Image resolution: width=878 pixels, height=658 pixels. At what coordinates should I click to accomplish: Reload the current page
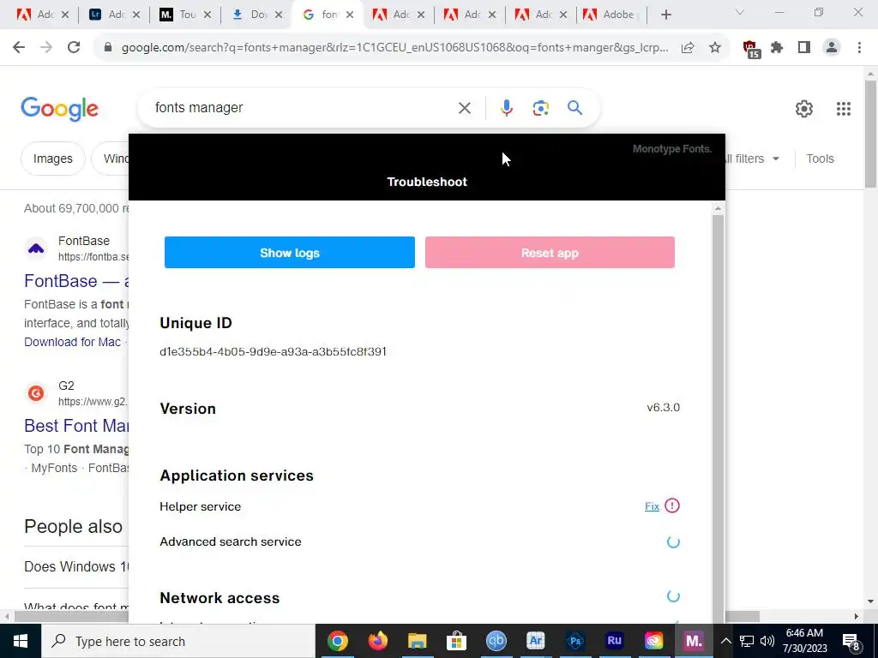[x=74, y=48]
